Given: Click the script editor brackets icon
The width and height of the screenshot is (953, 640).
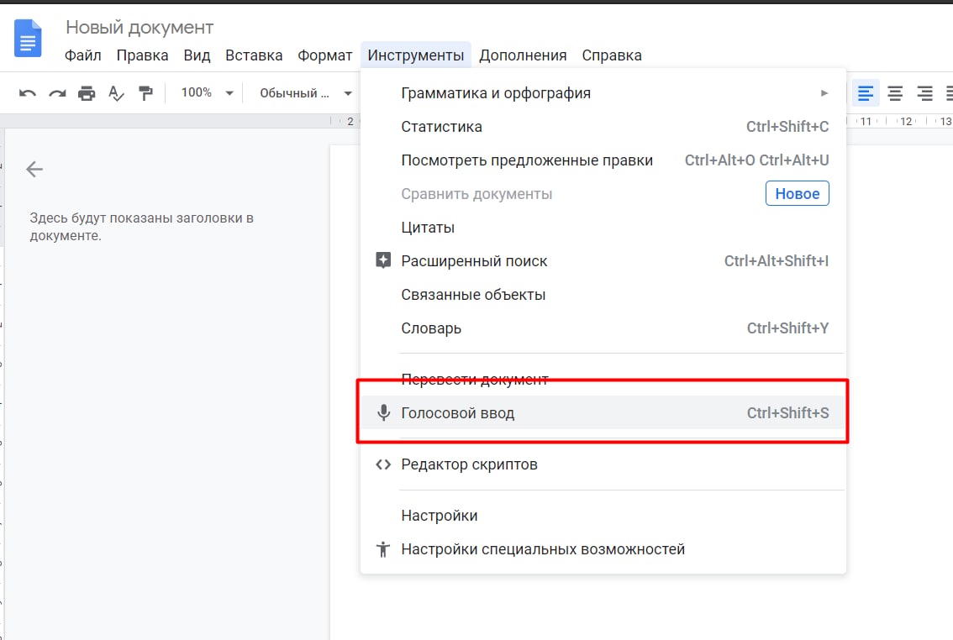Looking at the screenshot, I should tap(383, 464).
